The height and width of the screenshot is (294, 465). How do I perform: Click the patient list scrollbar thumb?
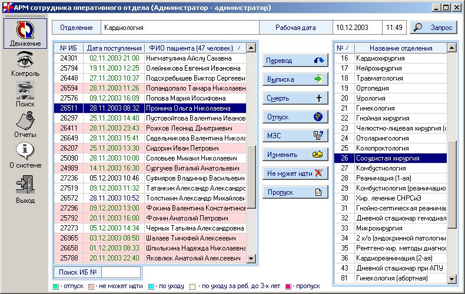[251, 176]
